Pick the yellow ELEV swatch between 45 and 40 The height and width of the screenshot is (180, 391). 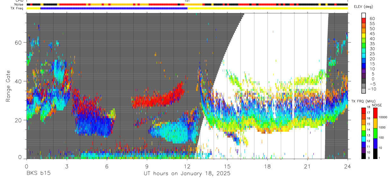364,36
